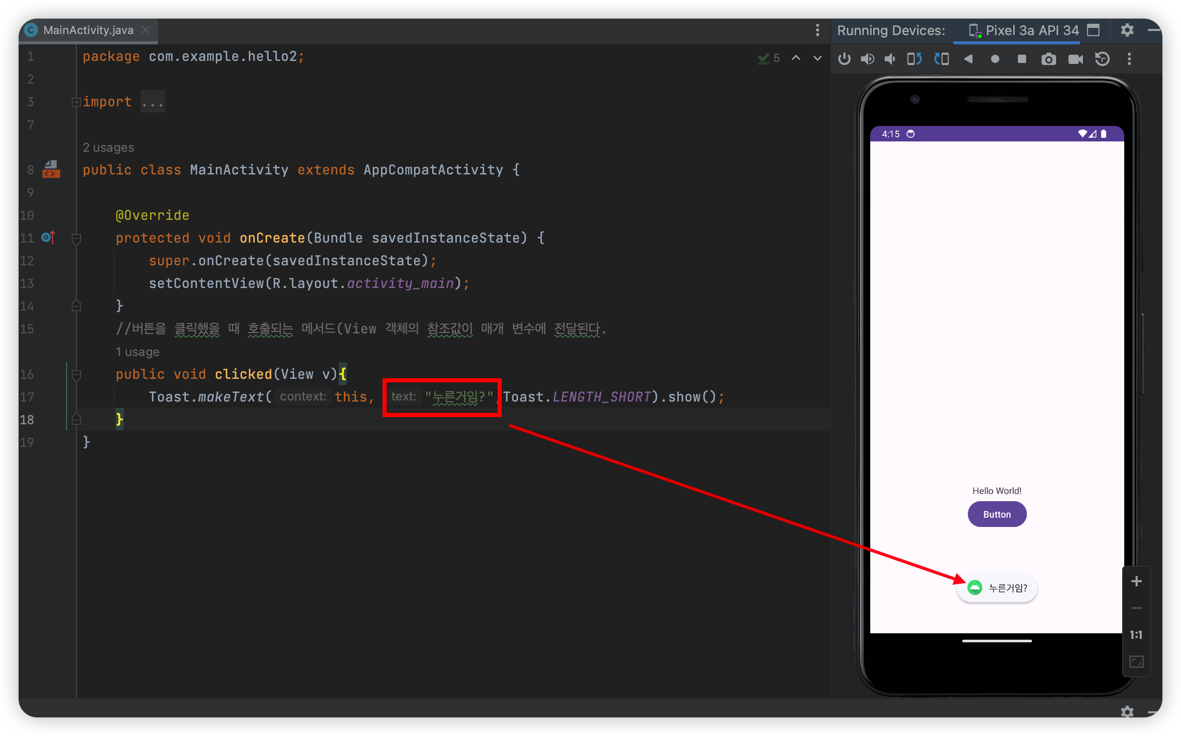Click the emulator volume up icon
1181x736 pixels.
coord(867,59)
